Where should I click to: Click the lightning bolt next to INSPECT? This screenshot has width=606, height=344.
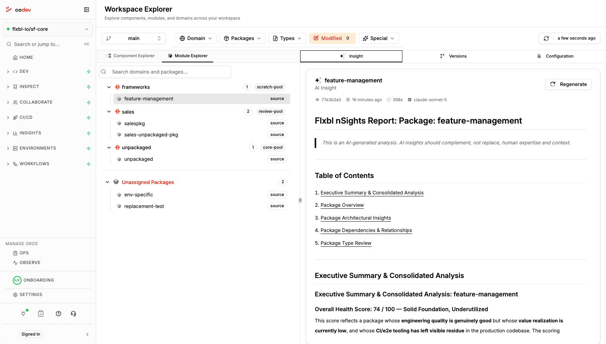tap(89, 87)
